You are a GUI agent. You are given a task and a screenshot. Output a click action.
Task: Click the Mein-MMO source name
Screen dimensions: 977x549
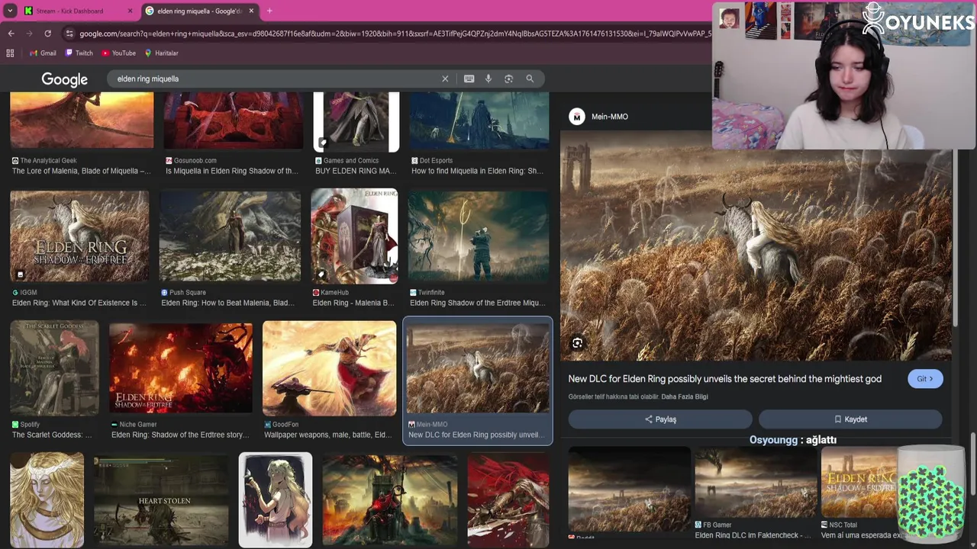(x=610, y=117)
